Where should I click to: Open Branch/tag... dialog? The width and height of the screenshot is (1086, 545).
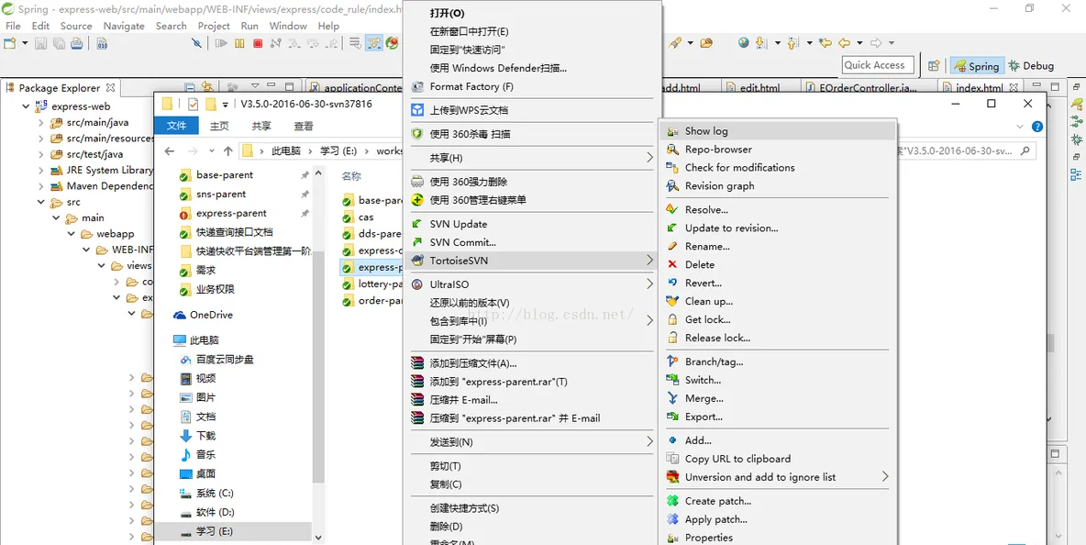click(777, 361)
